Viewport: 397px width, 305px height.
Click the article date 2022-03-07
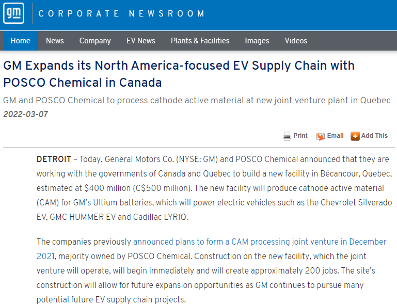26,114
